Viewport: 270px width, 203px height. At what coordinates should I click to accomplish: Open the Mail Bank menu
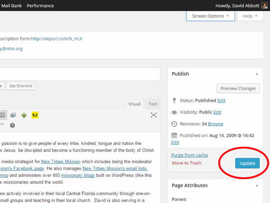pos(12,6)
